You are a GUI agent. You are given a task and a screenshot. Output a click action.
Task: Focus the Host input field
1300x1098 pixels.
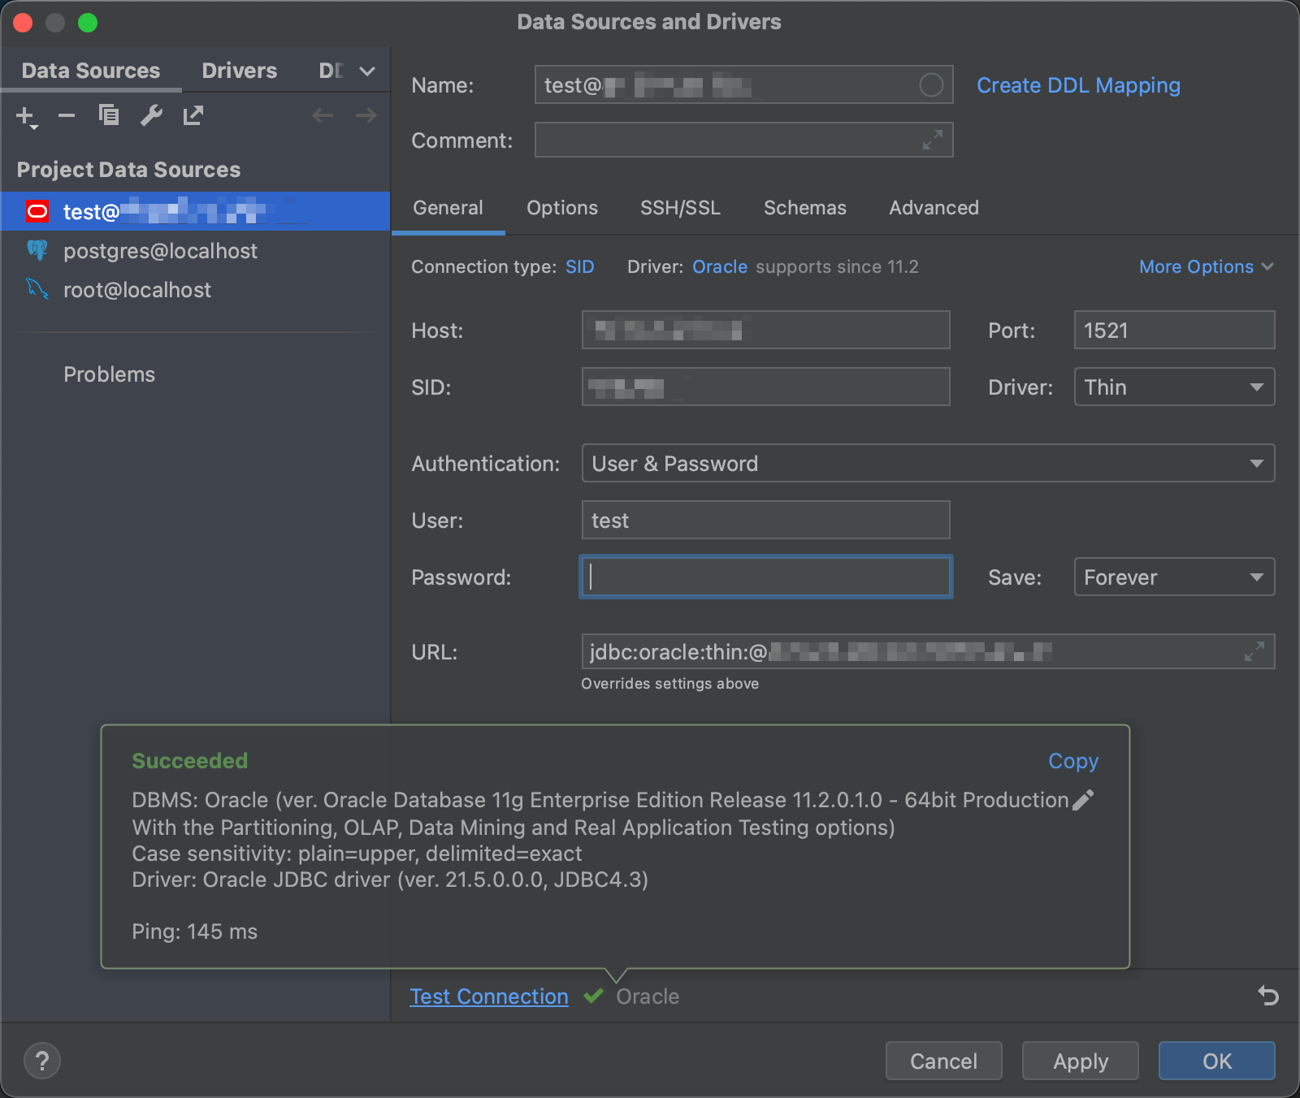(x=765, y=330)
